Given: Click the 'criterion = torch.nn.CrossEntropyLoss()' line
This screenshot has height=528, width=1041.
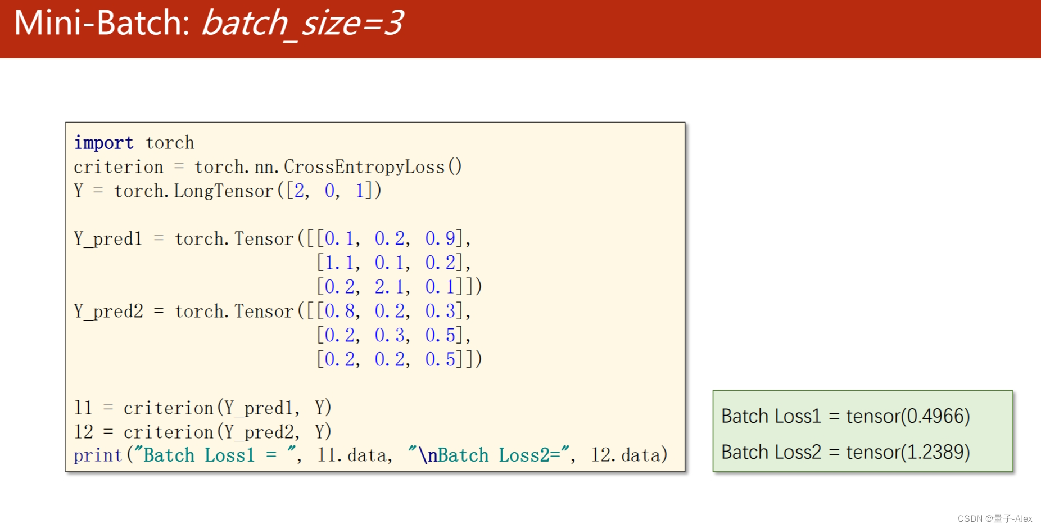Looking at the screenshot, I should (x=268, y=167).
